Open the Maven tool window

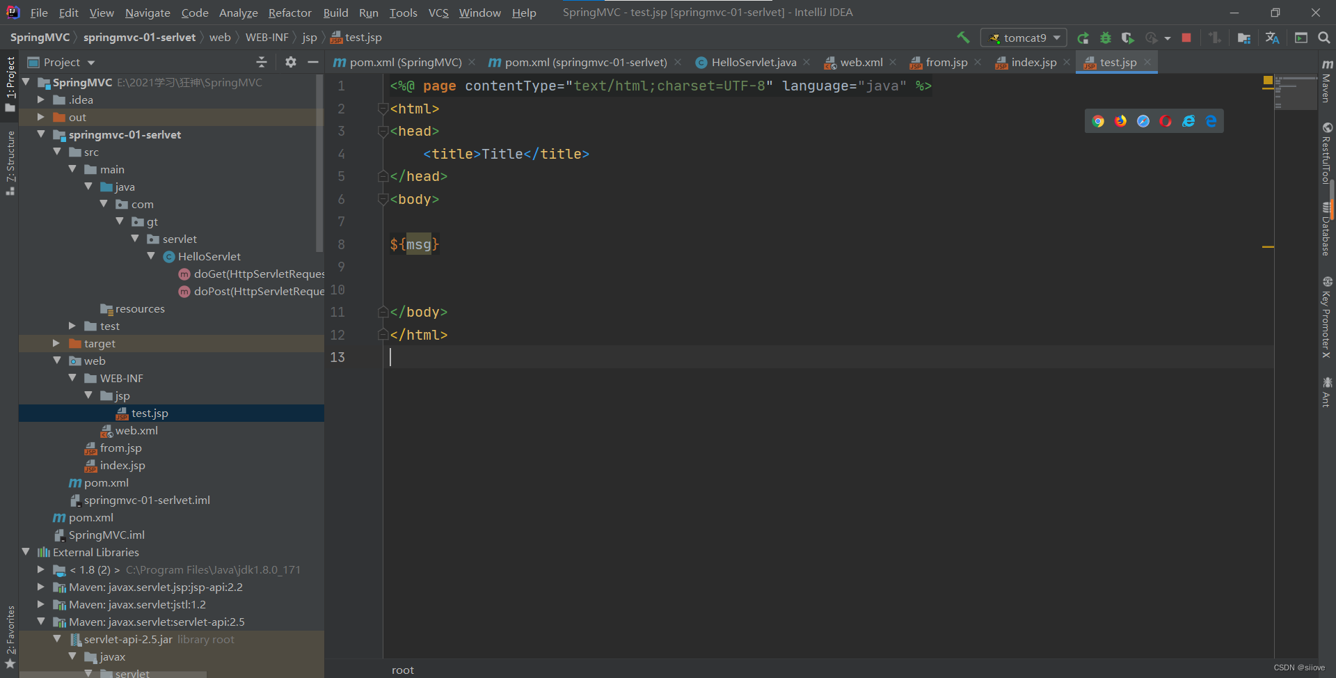tap(1327, 81)
